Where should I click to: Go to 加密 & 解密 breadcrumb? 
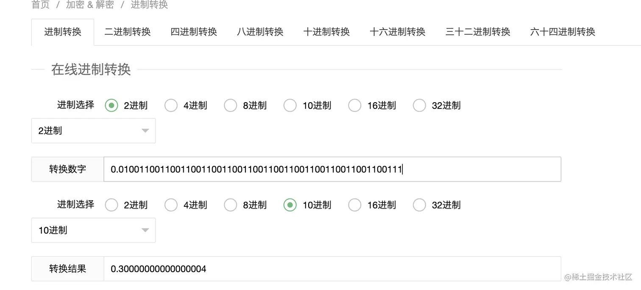90,5
